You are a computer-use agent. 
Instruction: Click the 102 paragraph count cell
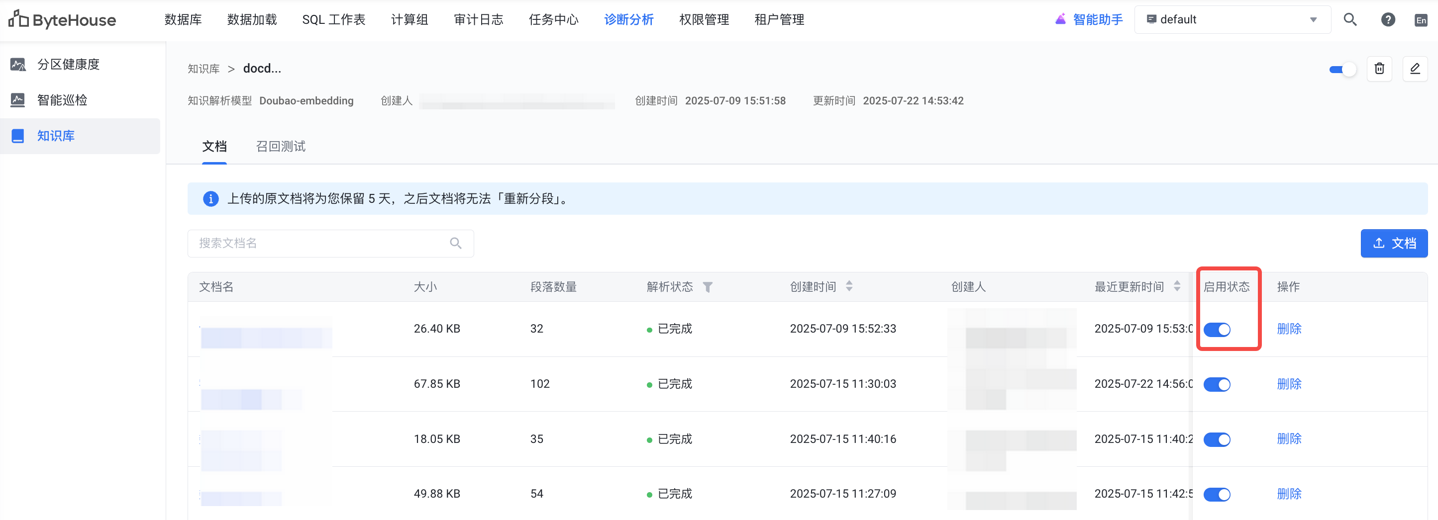(540, 384)
